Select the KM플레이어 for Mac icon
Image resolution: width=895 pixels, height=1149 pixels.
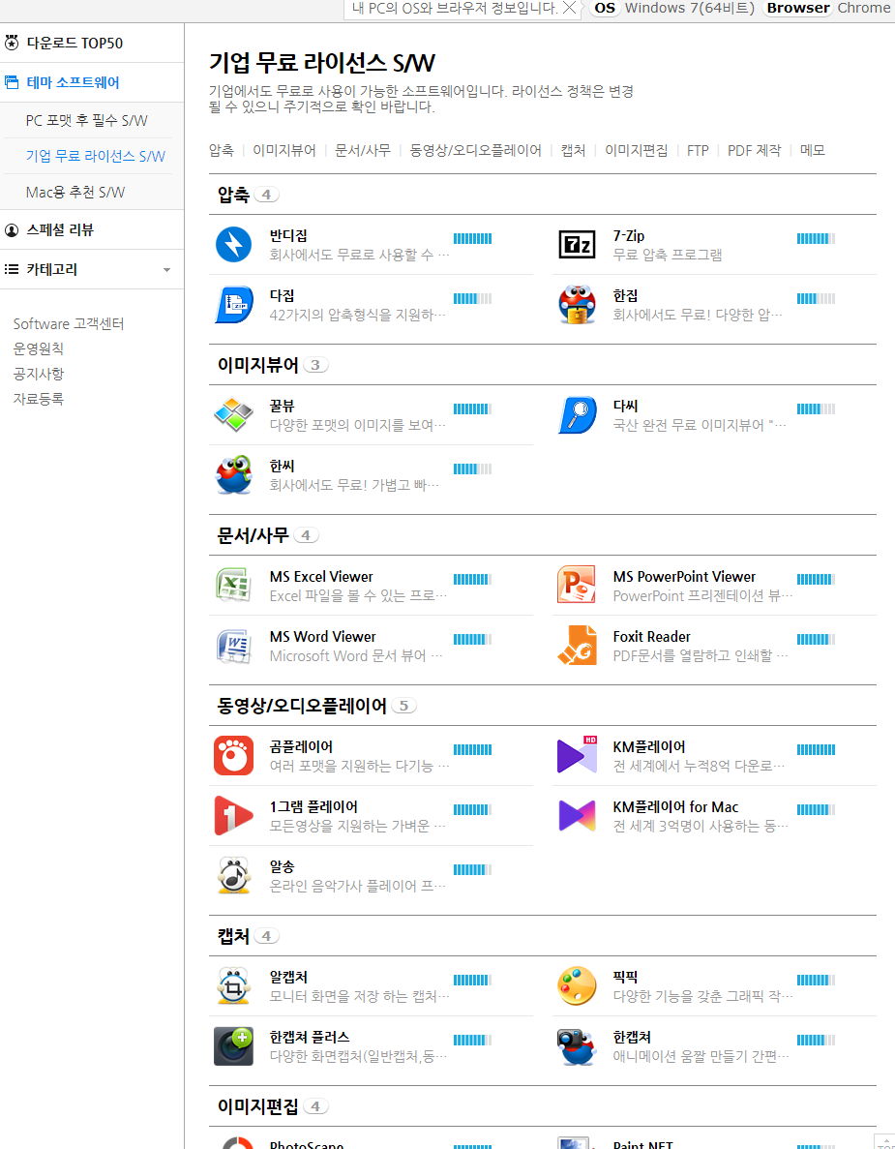click(x=577, y=816)
